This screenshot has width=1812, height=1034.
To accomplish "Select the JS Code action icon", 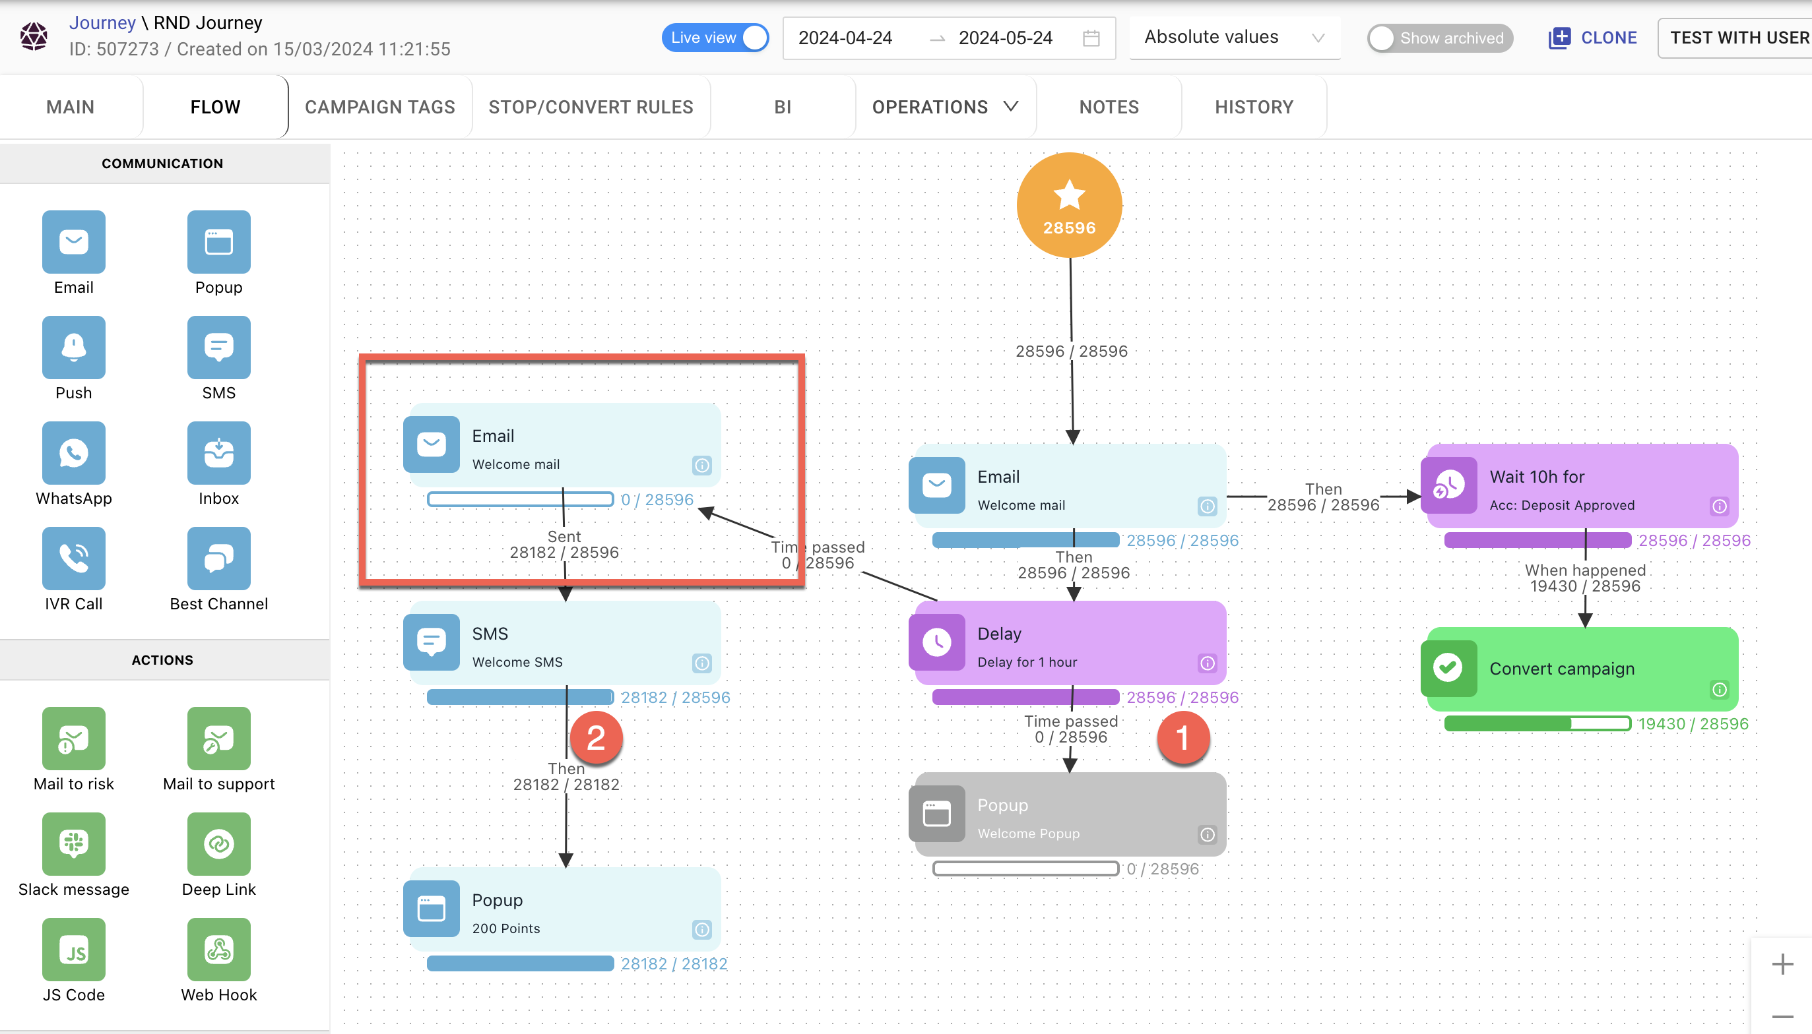I will pos(73,950).
